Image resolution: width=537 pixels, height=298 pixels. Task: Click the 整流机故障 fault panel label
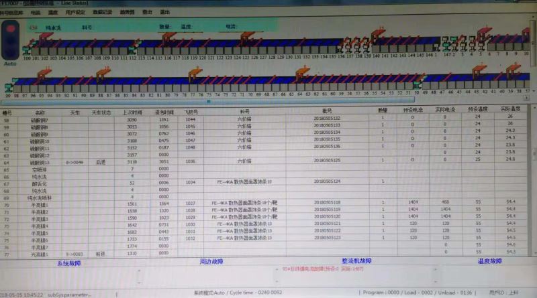coord(356,261)
